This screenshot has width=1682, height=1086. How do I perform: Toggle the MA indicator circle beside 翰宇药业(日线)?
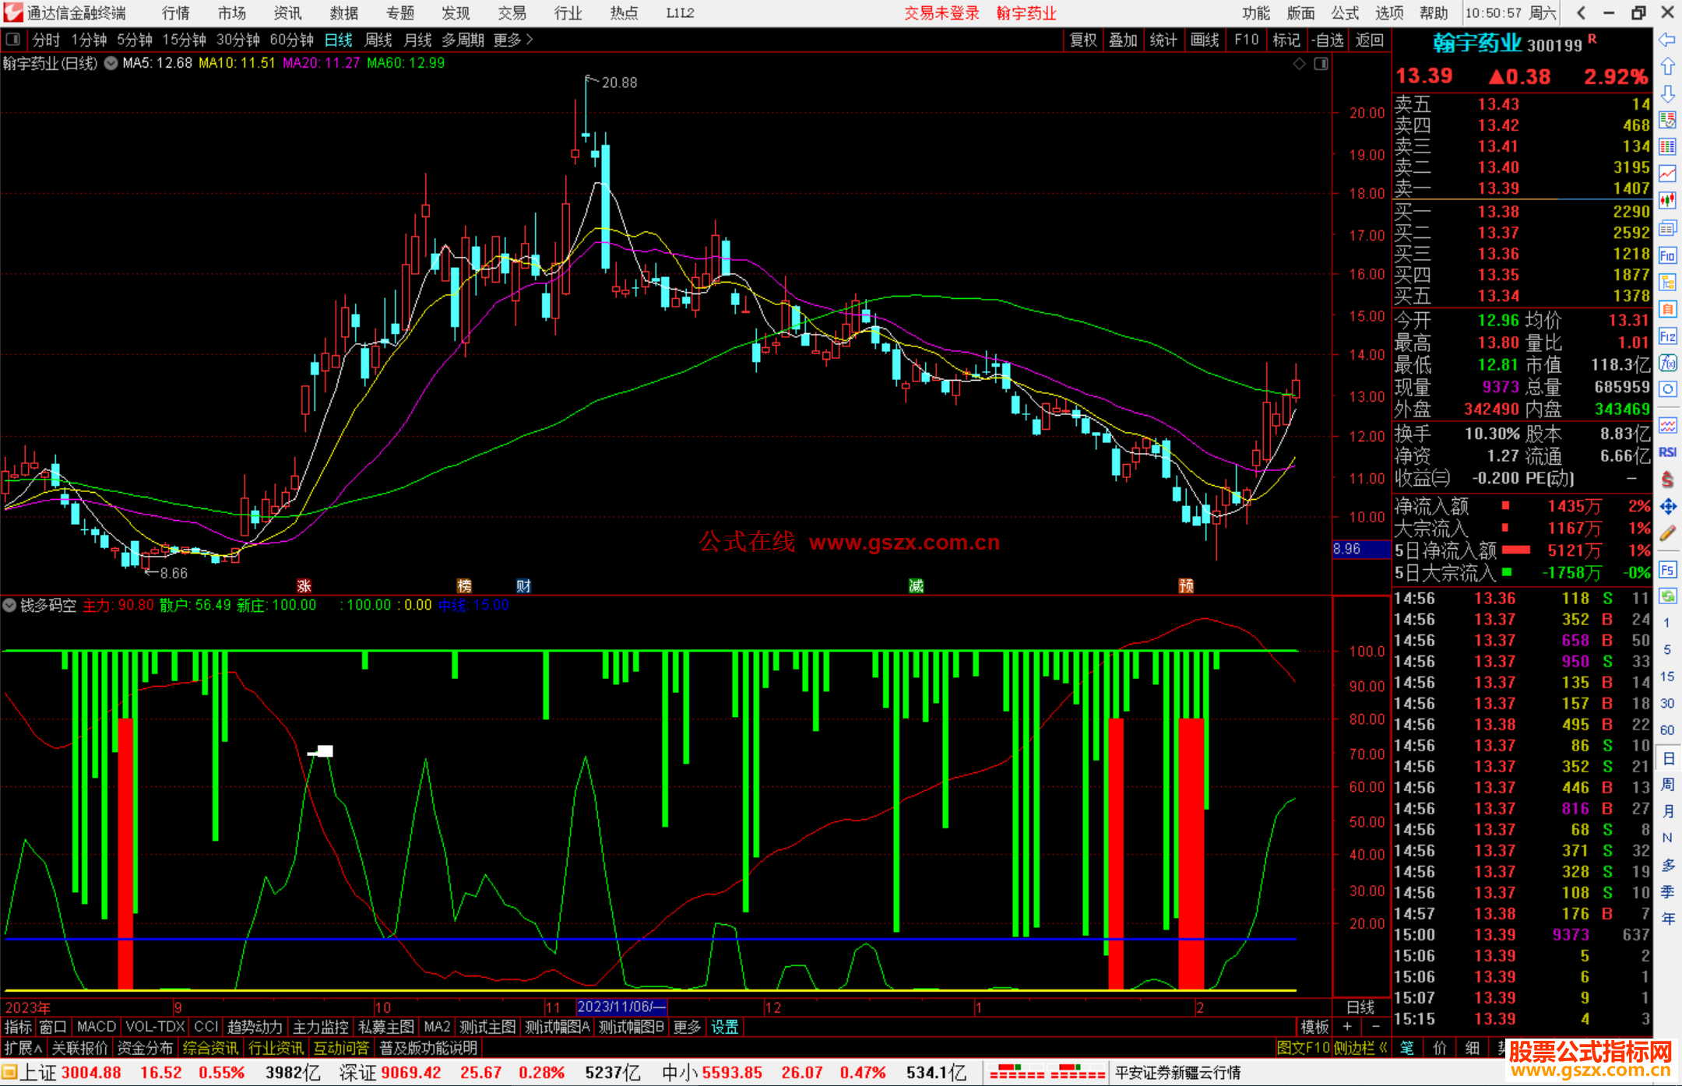click(111, 63)
